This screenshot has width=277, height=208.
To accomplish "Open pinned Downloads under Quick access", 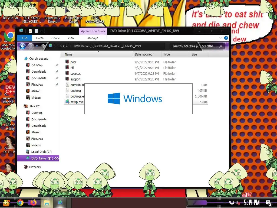I will [39, 71].
